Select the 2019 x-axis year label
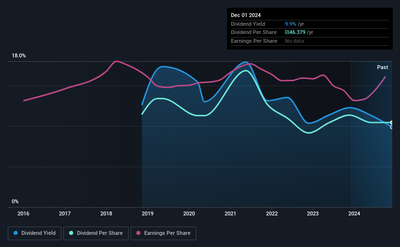 pyautogui.click(x=148, y=213)
